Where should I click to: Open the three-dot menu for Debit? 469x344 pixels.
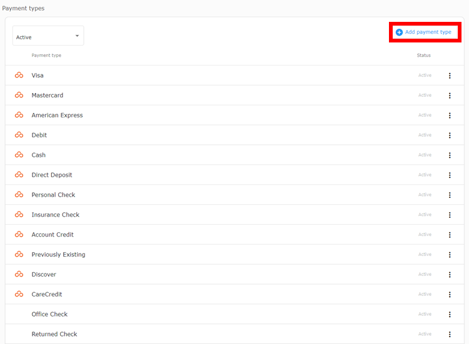pos(450,135)
